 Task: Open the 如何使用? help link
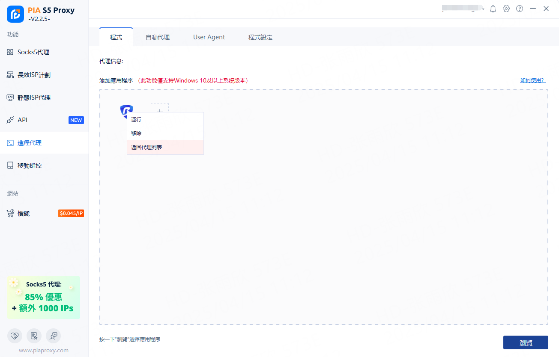pos(533,80)
